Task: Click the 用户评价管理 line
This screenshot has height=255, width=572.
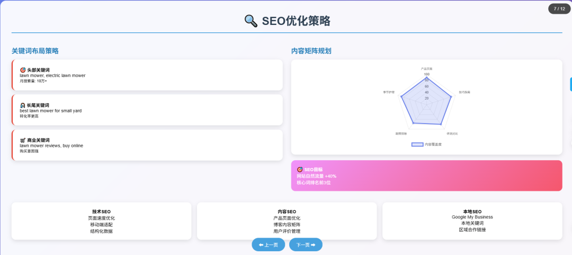Action: (287, 231)
